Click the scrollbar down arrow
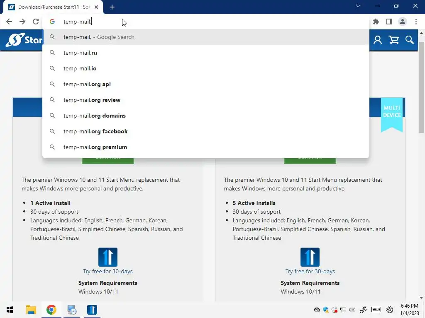 point(421,298)
